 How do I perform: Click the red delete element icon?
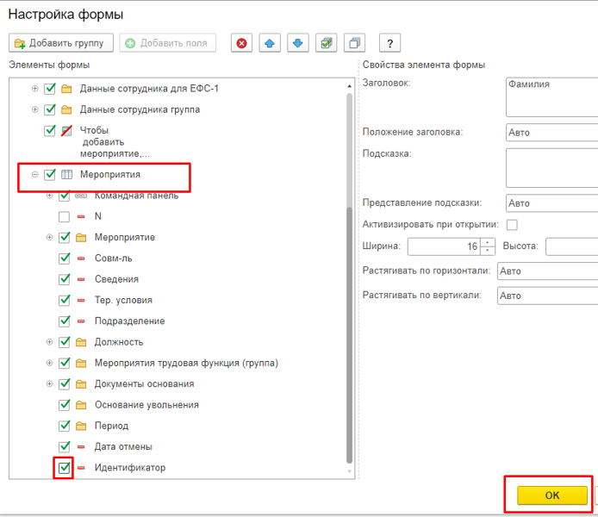coord(241,43)
